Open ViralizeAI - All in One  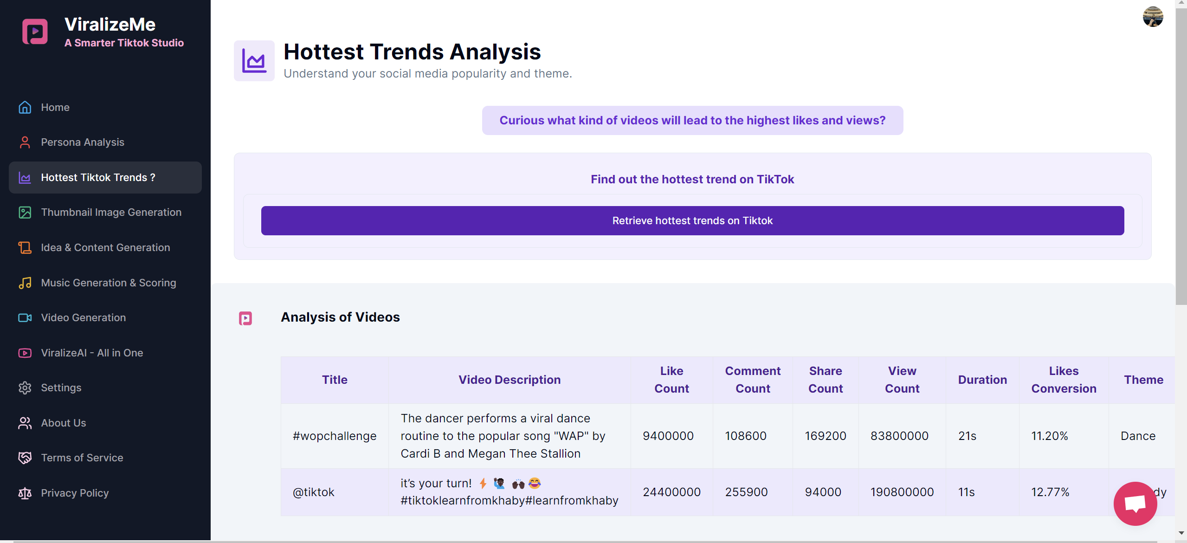click(x=92, y=353)
